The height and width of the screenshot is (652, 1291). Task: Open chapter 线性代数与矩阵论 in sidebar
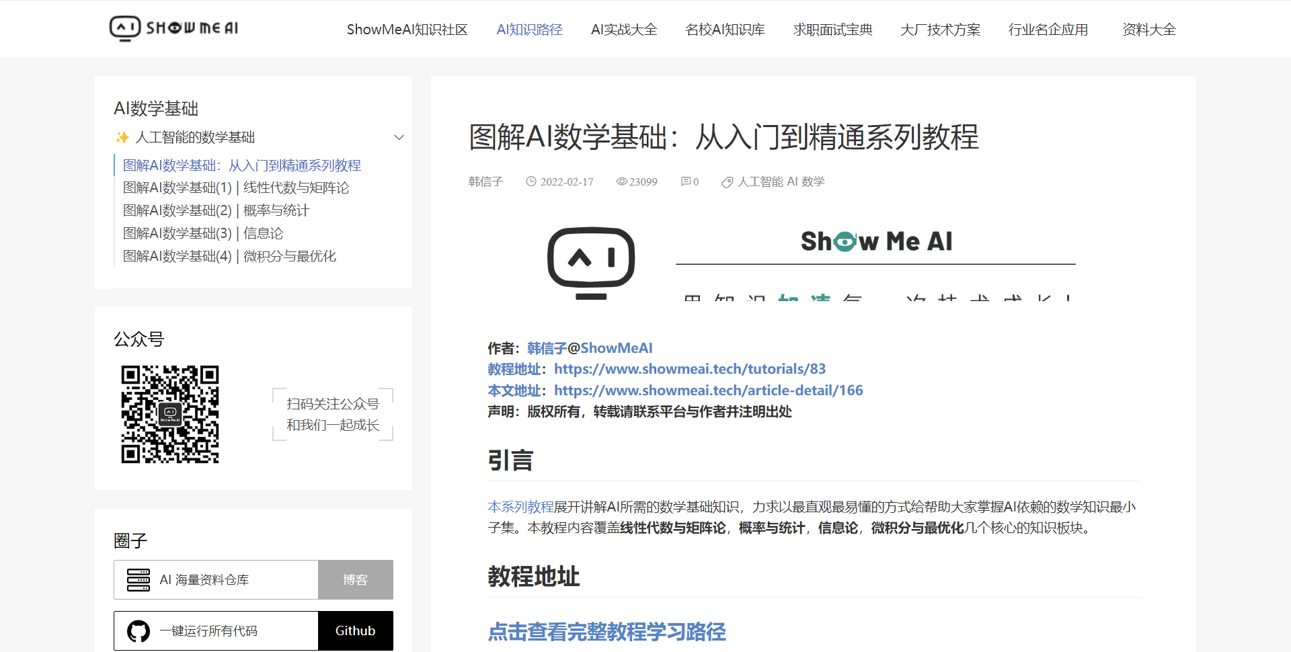(x=236, y=188)
